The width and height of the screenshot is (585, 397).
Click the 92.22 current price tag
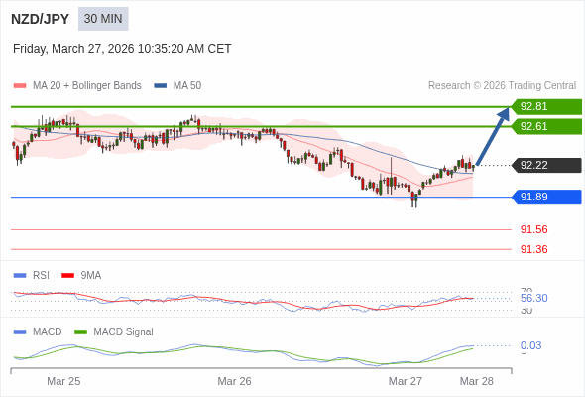pyautogui.click(x=546, y=165)
